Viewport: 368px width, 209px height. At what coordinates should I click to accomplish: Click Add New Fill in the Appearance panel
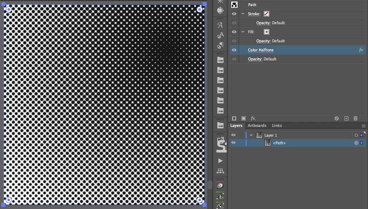pyautogui.click(x=243, y=119)
